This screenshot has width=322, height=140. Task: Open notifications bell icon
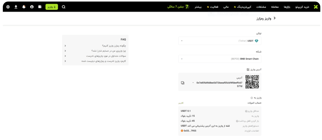24,7
